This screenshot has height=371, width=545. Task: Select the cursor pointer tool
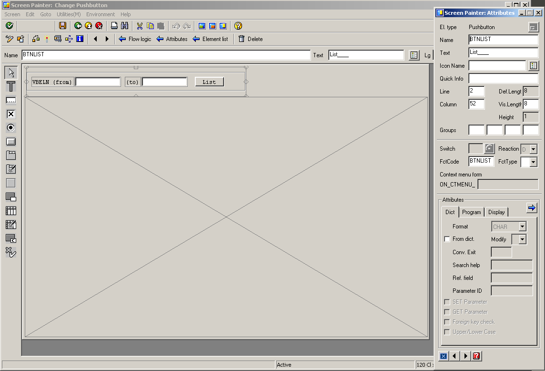click(11, 72)
